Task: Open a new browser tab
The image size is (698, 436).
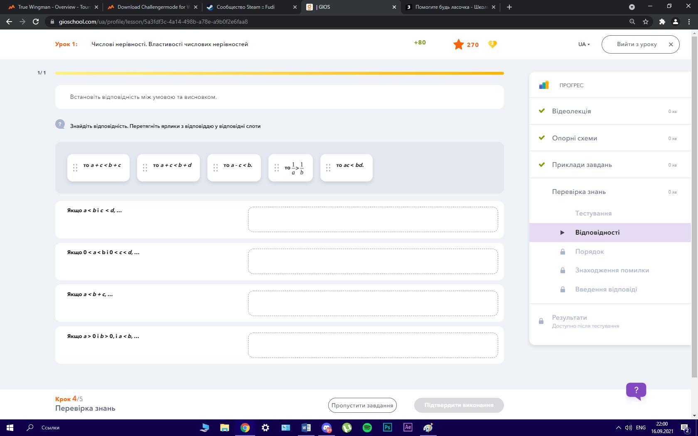Action: click(x=509, y=7)
